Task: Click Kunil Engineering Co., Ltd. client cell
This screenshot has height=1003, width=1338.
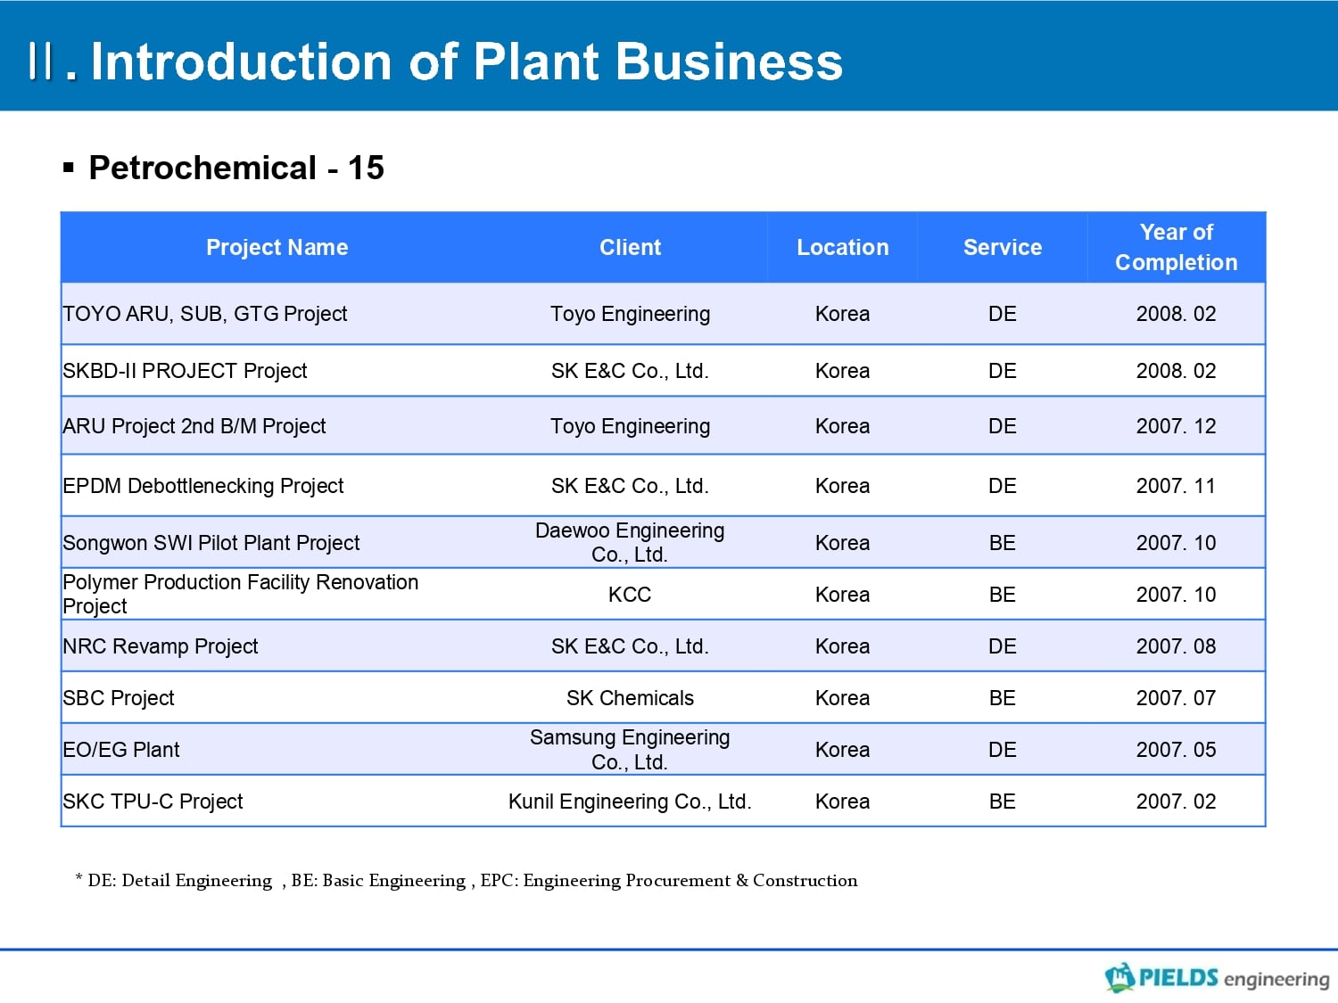Action: (630, 802)
